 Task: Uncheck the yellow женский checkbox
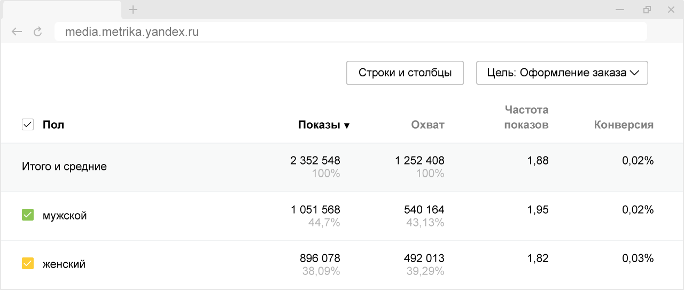pyautogui.click(x=28, y=263)
